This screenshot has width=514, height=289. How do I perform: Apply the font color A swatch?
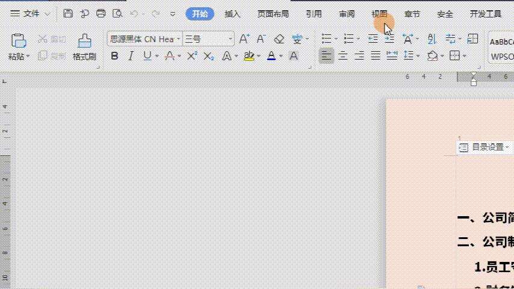click(x=271, y=56)
